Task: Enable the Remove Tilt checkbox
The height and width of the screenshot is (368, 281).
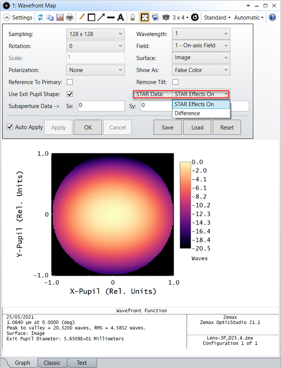Action: (175, 82)
